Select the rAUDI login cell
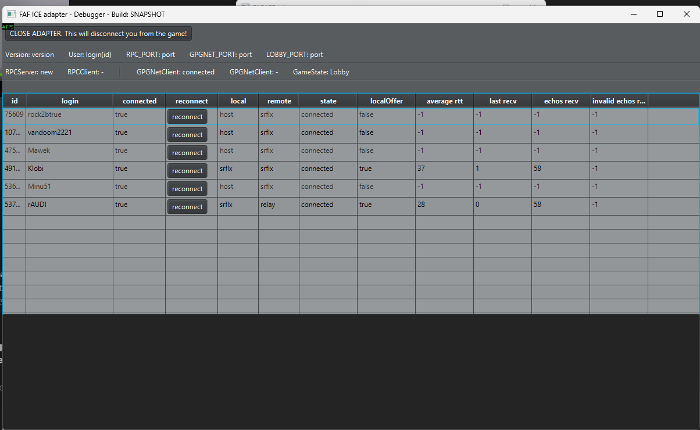 (x=70, y=206)
